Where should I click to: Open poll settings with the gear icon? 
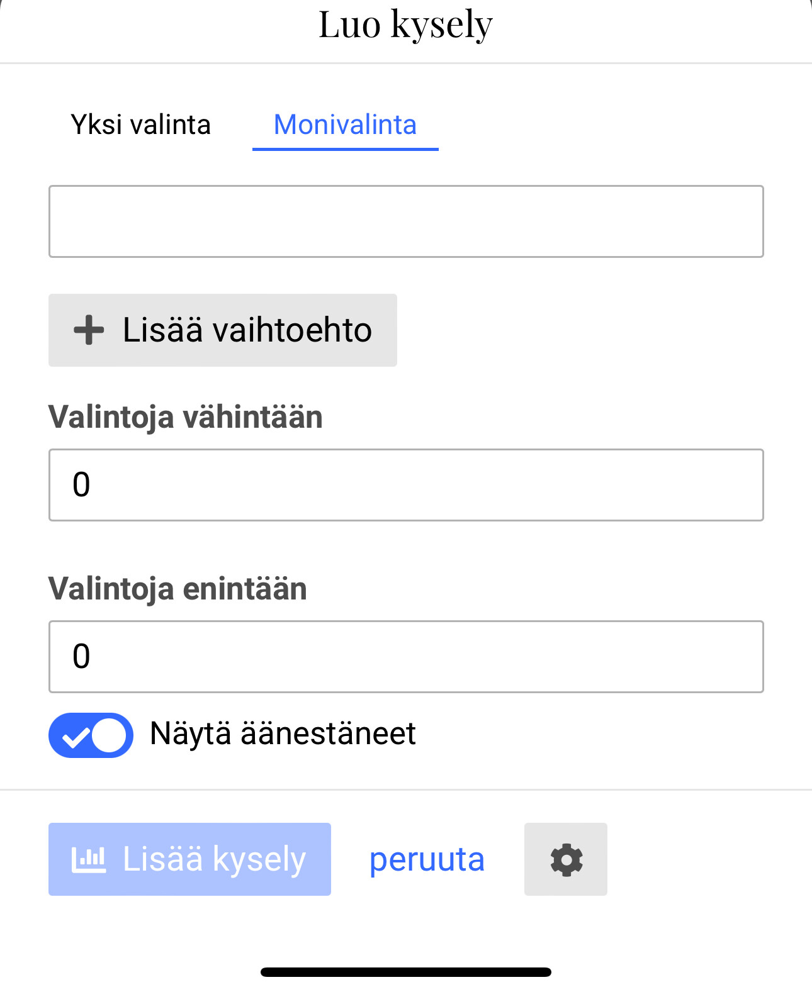point(566,859)
